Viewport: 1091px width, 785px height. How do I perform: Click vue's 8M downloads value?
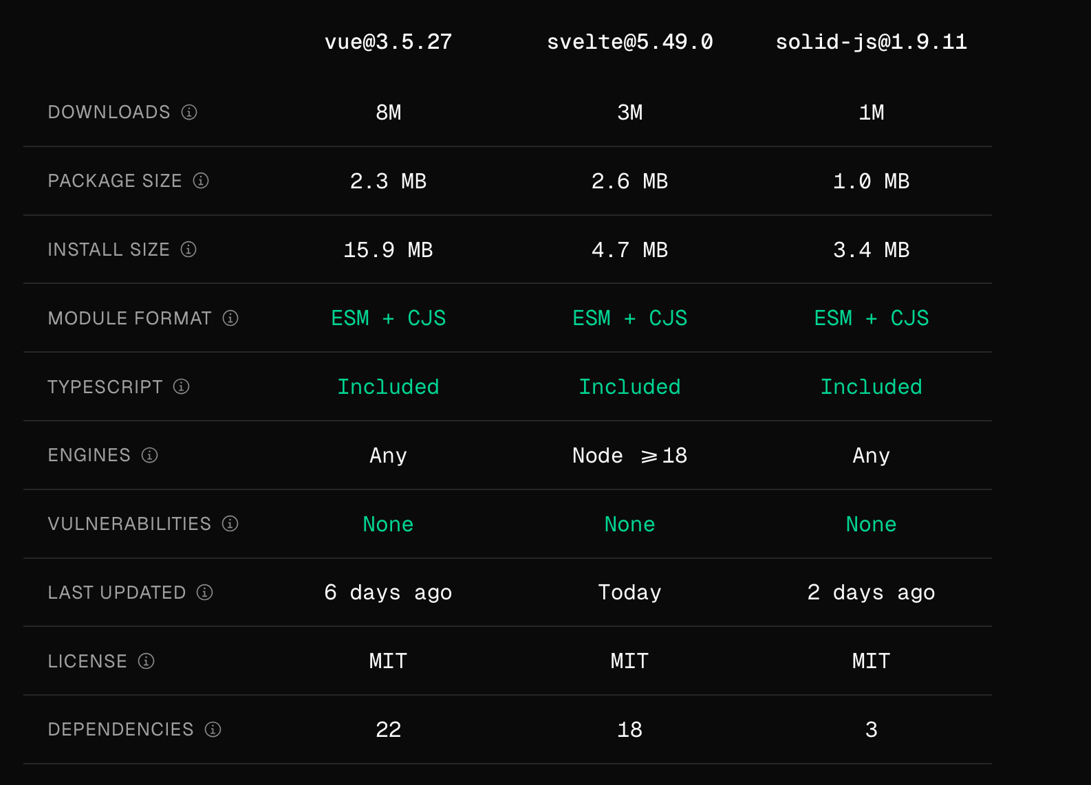click(388, 112)
